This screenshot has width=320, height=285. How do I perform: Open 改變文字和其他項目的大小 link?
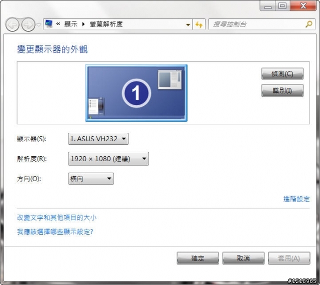56,218
